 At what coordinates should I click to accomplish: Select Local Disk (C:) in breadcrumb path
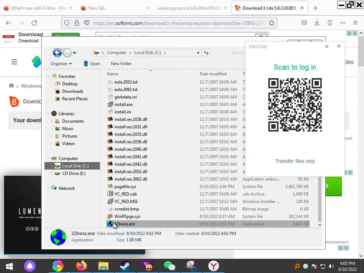(x=148, y=53)
